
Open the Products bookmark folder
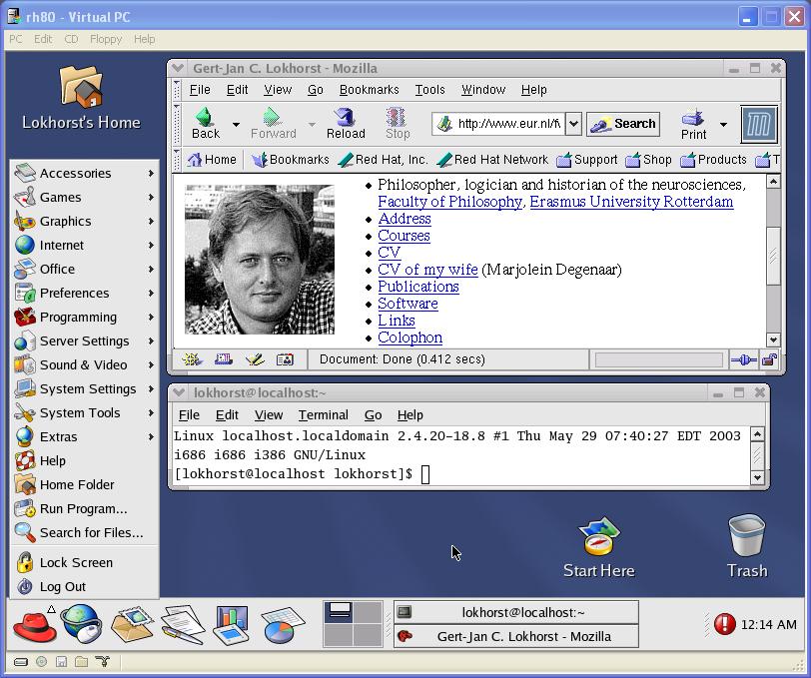[714, 160]
